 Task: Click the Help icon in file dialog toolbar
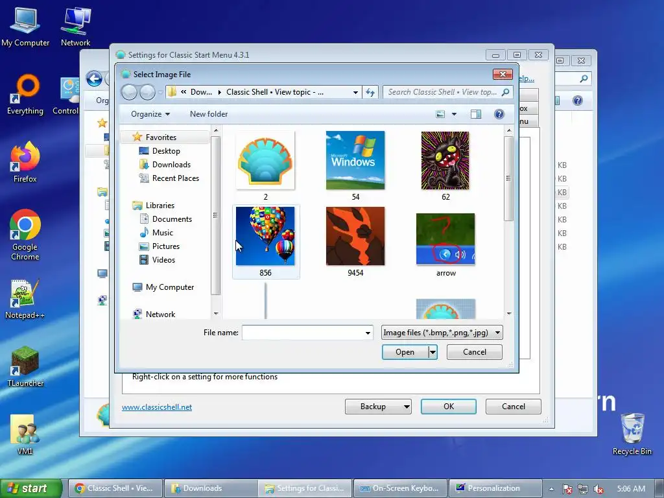click(499, 114)
